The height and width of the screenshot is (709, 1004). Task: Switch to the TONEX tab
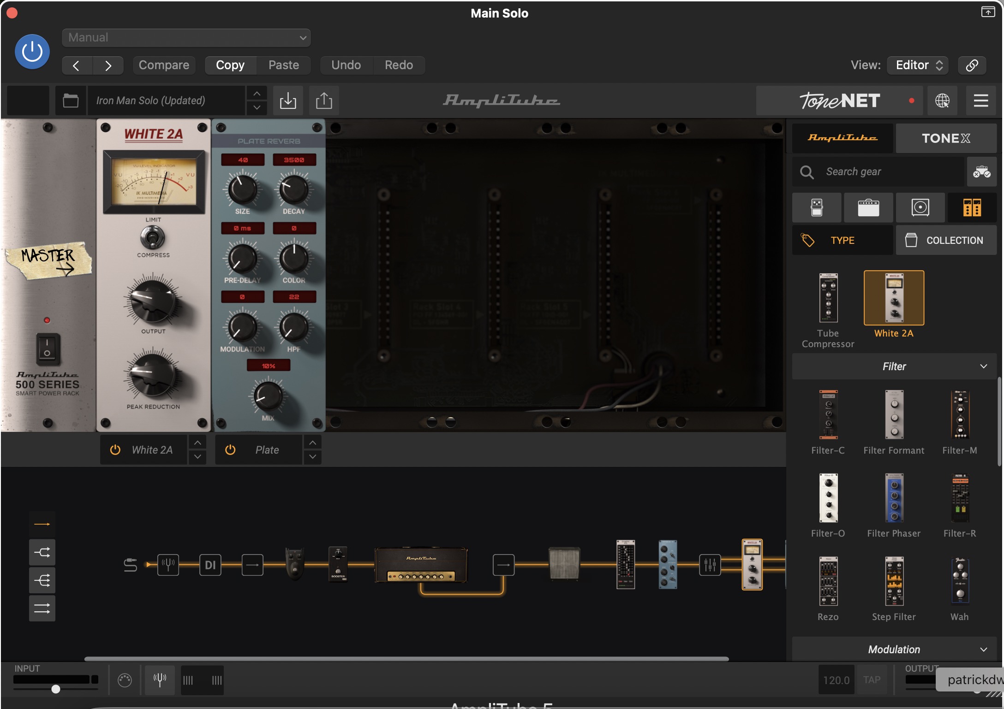(x=946, y=138)
